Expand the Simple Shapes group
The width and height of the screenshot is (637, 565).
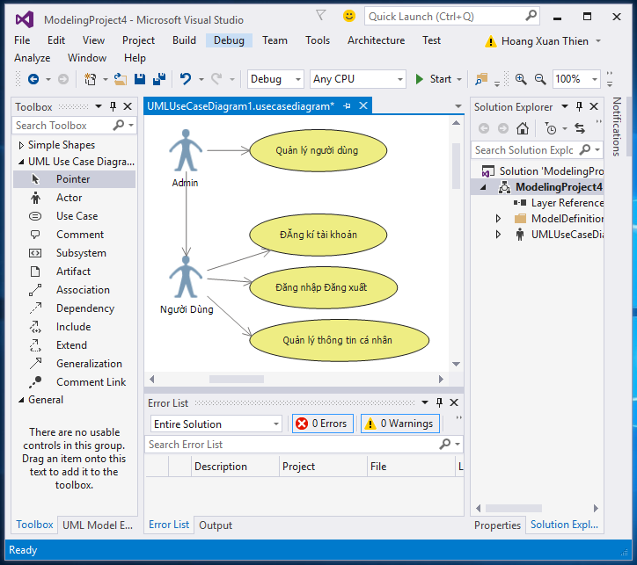(21, 145)
